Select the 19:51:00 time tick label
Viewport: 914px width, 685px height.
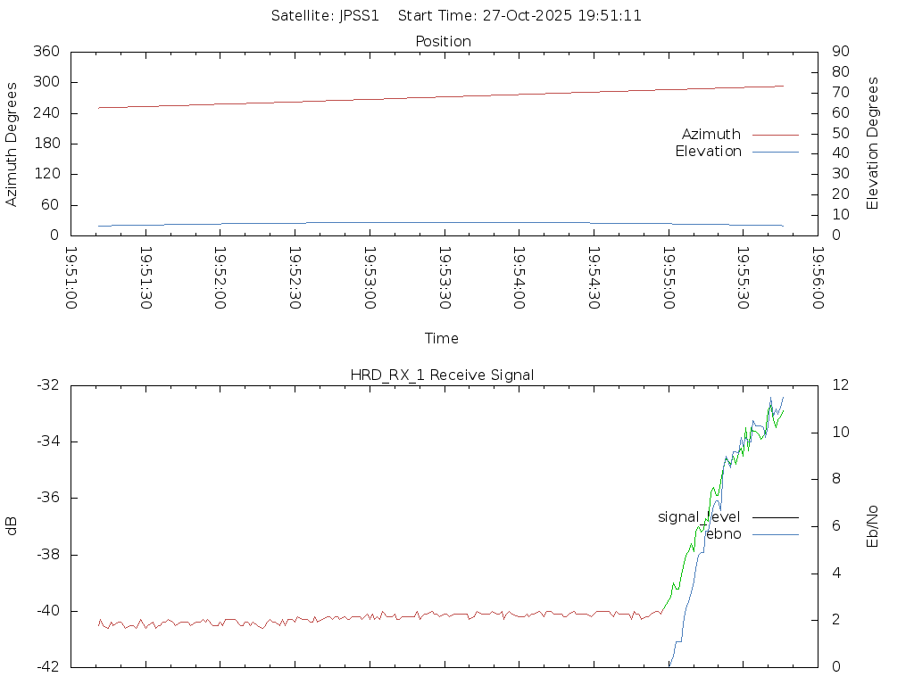72,278
